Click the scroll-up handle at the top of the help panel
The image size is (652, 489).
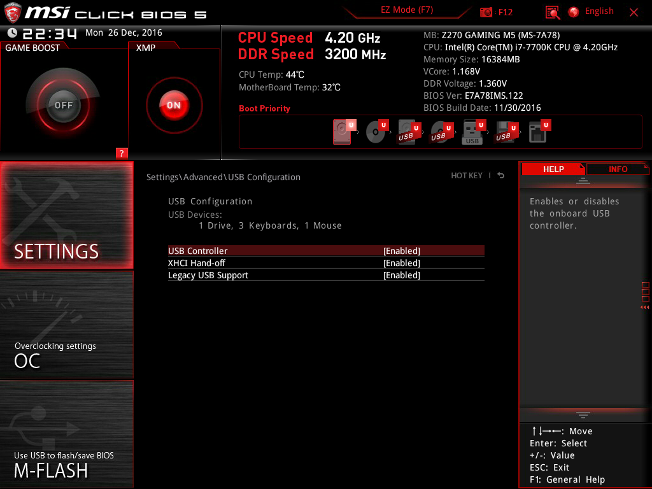(583, 180)
